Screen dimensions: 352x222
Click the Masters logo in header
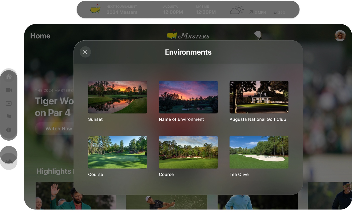[188, 35]
